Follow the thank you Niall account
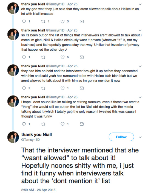148x193 pixels. tap(121, 137)
